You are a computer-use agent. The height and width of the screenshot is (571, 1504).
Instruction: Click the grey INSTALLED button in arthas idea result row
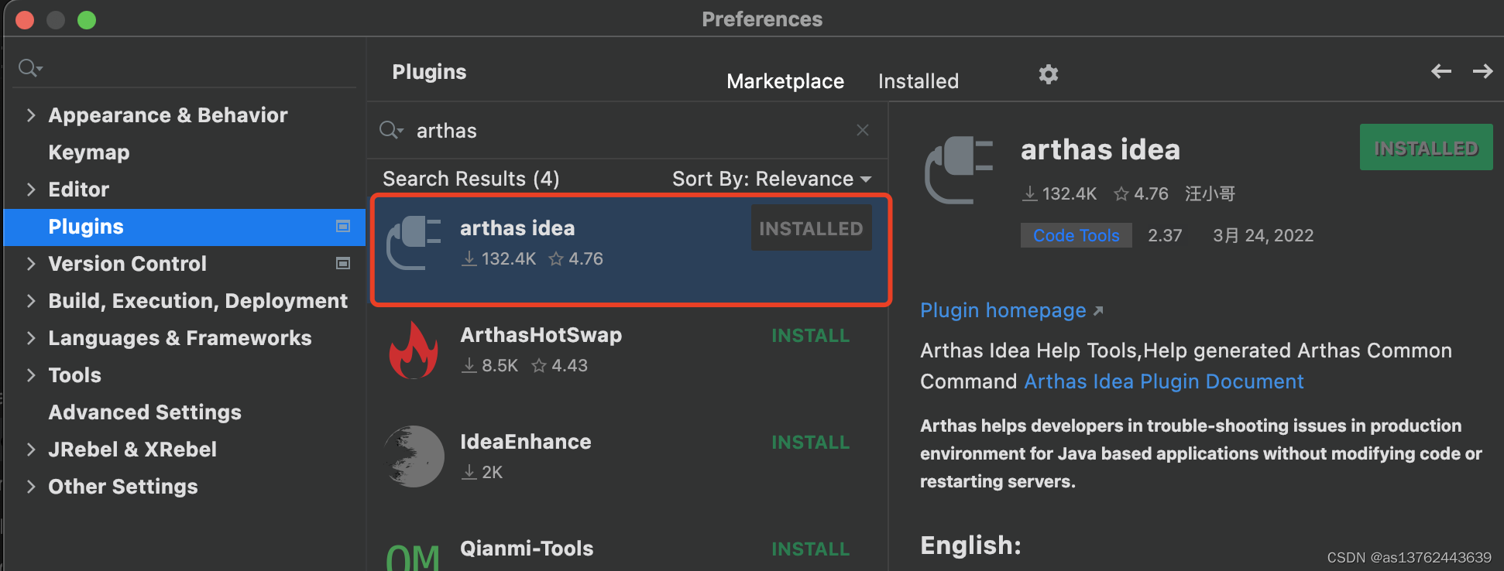(811, 228)
